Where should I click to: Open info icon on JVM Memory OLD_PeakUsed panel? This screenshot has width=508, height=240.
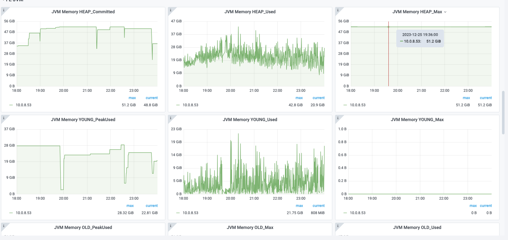pyautogui.click(x=3, y=226)
